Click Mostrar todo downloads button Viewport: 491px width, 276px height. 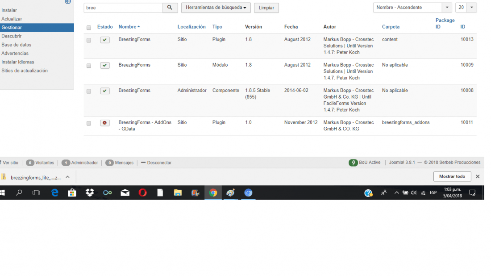coord(452,176)
